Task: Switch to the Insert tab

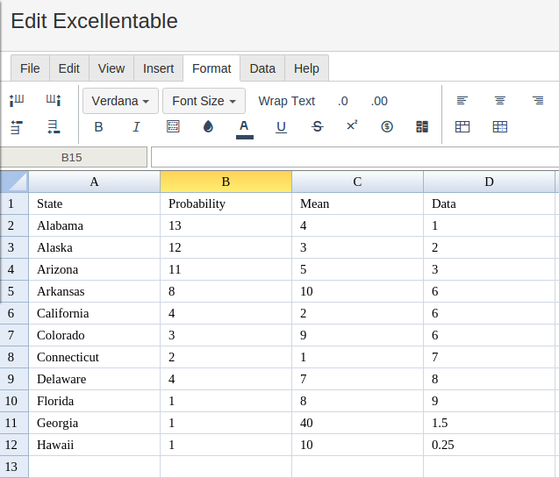Action: [158, 68]
